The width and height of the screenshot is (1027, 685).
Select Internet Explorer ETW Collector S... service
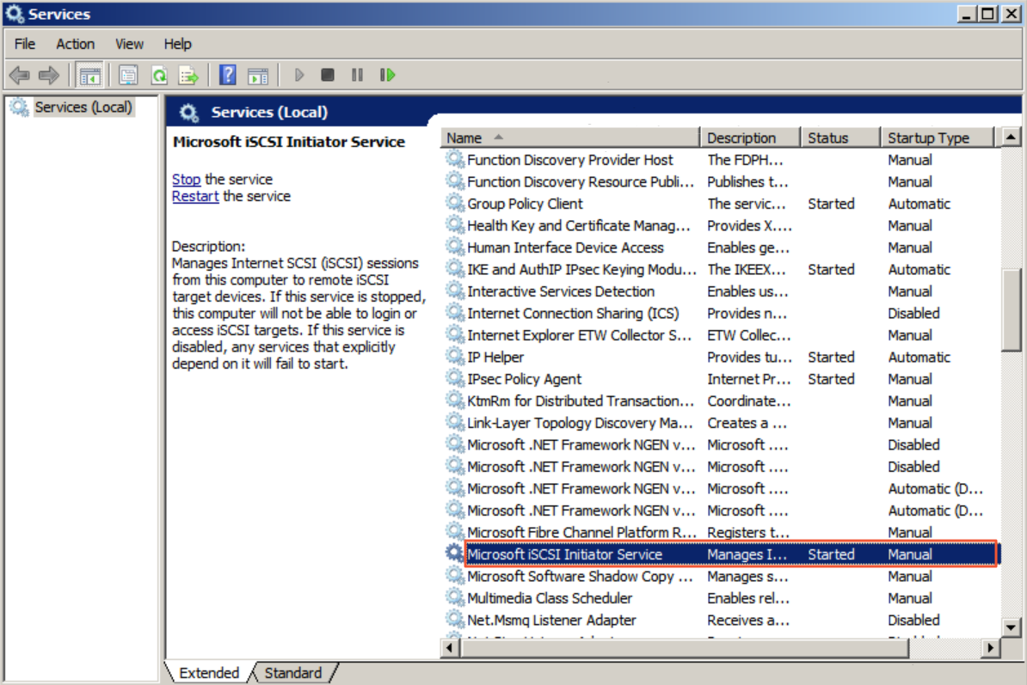pyautogui.click(x=579, y=335)
